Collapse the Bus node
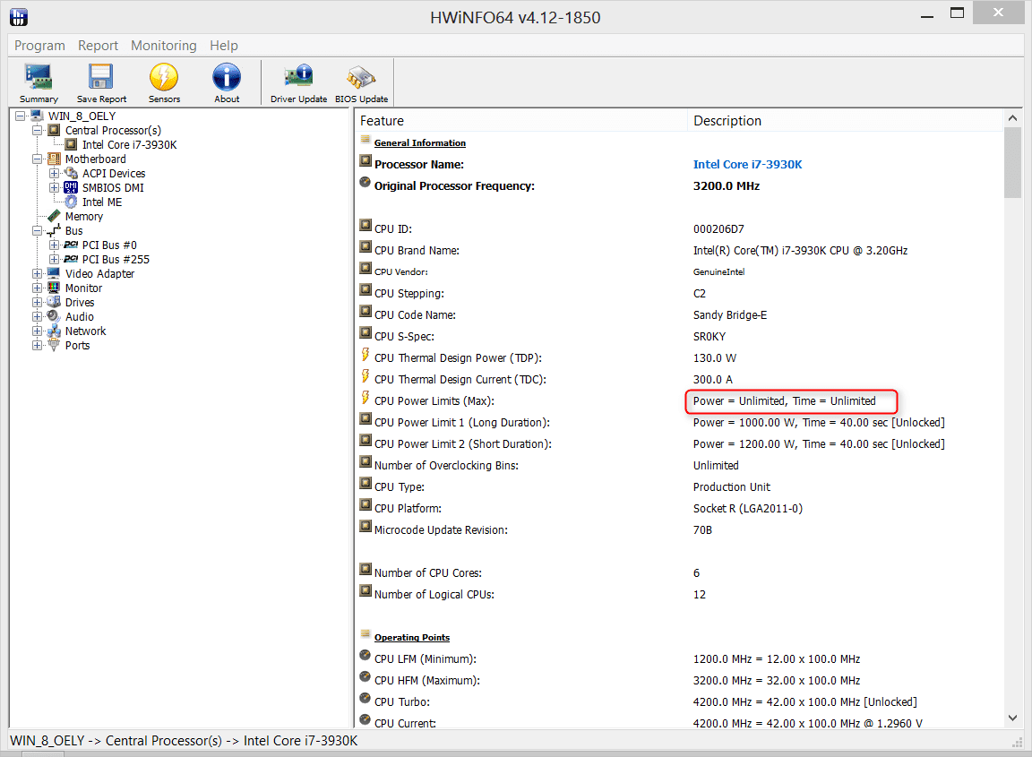 click(x=38, y=231)
